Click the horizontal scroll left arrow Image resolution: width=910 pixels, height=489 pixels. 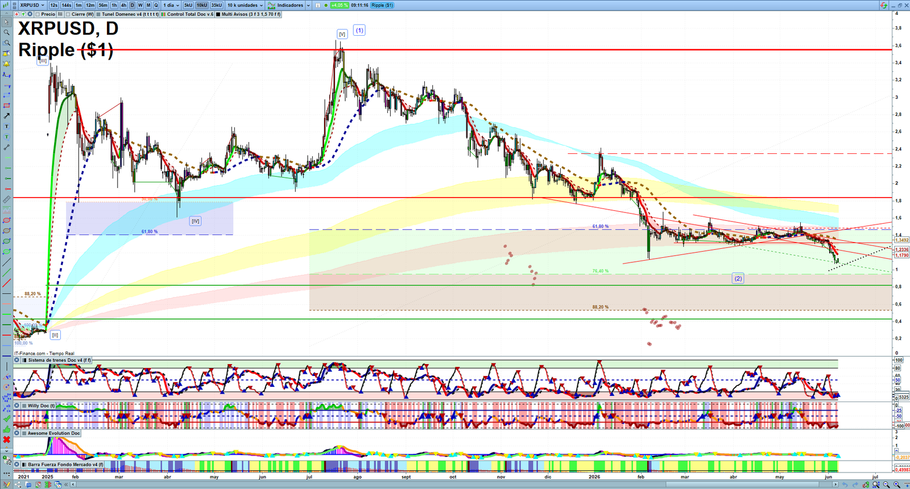tap(73, 484)
